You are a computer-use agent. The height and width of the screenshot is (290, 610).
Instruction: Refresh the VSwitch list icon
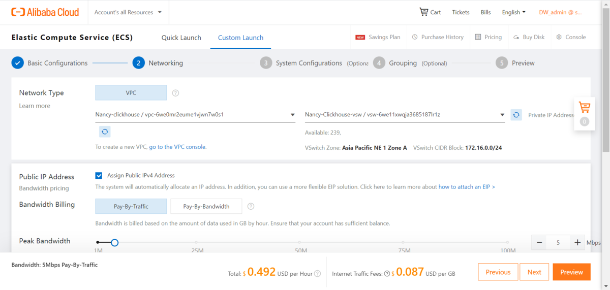click(x=516, y=115)
